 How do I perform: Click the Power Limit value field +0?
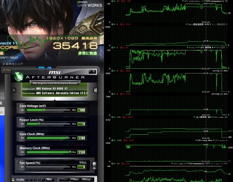point(82,124)
